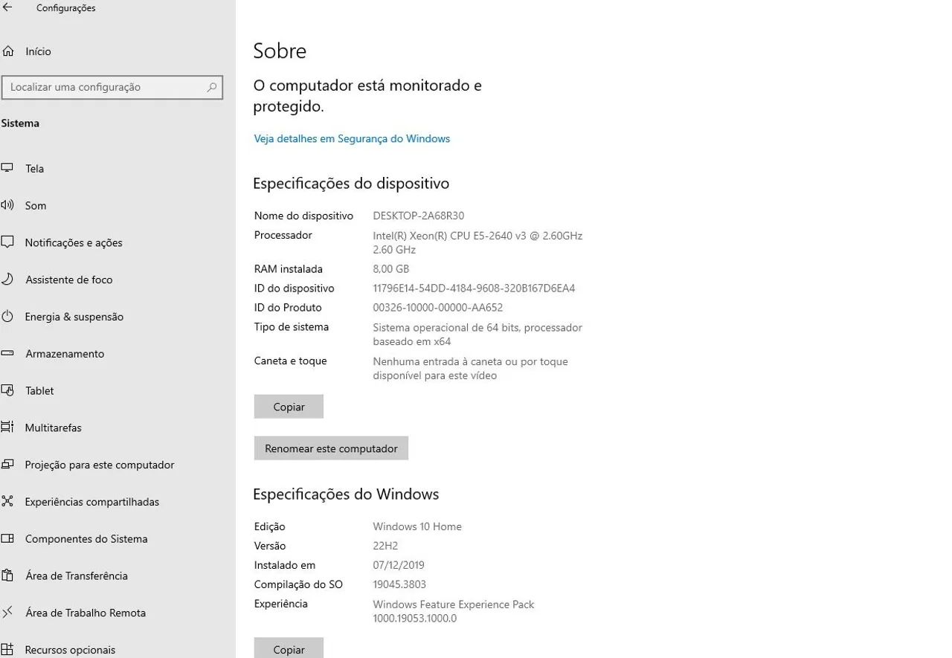The height and width of the screenshot is (658, 952).
Task: Click the Área de Transferência clipboard icon
Action: 7,575
